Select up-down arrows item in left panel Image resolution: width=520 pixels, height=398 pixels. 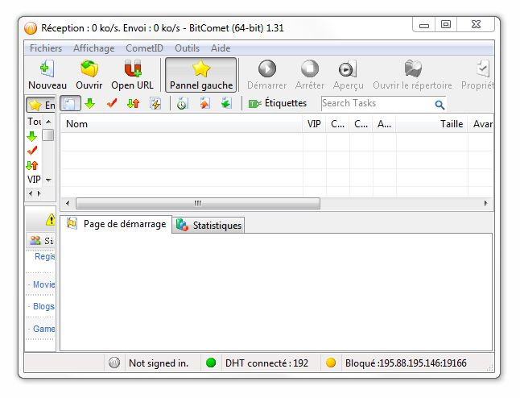(32, 165)
